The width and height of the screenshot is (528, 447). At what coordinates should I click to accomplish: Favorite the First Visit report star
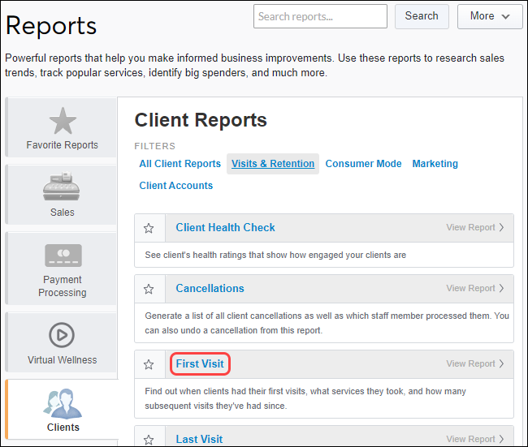[149, 364]
